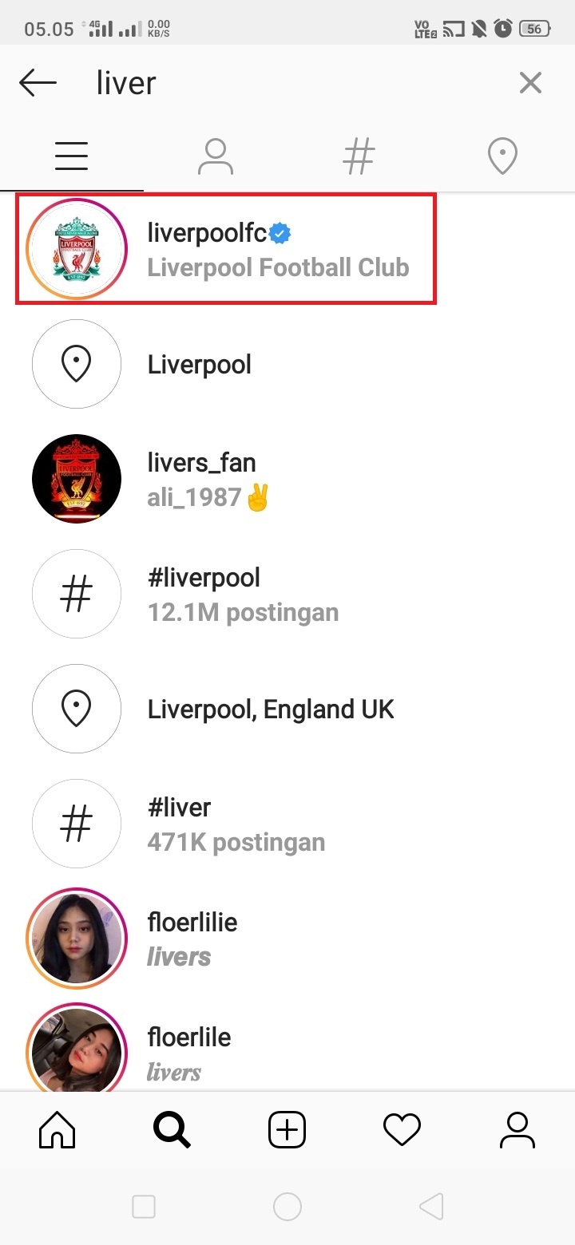Screen dimensions: 575x1245
Task: Switch to the Places tab
Action: click(502, 156)
